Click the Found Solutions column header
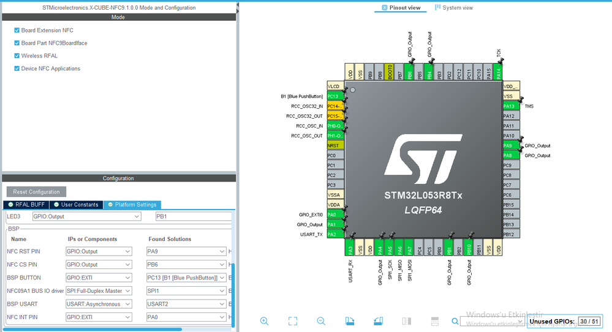The height and width of the screenshot is (332, 612). (170, 239)
